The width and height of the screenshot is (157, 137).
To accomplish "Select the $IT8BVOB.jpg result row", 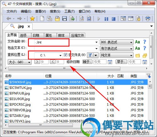I will 76,110.
